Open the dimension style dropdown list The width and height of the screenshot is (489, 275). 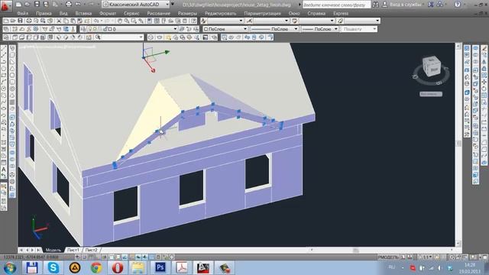[271, 21]
